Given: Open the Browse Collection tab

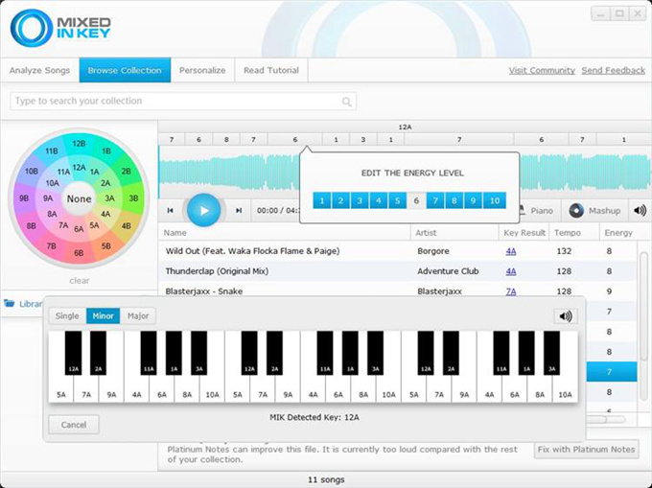Looking at the screenshot, I should 125,70.
